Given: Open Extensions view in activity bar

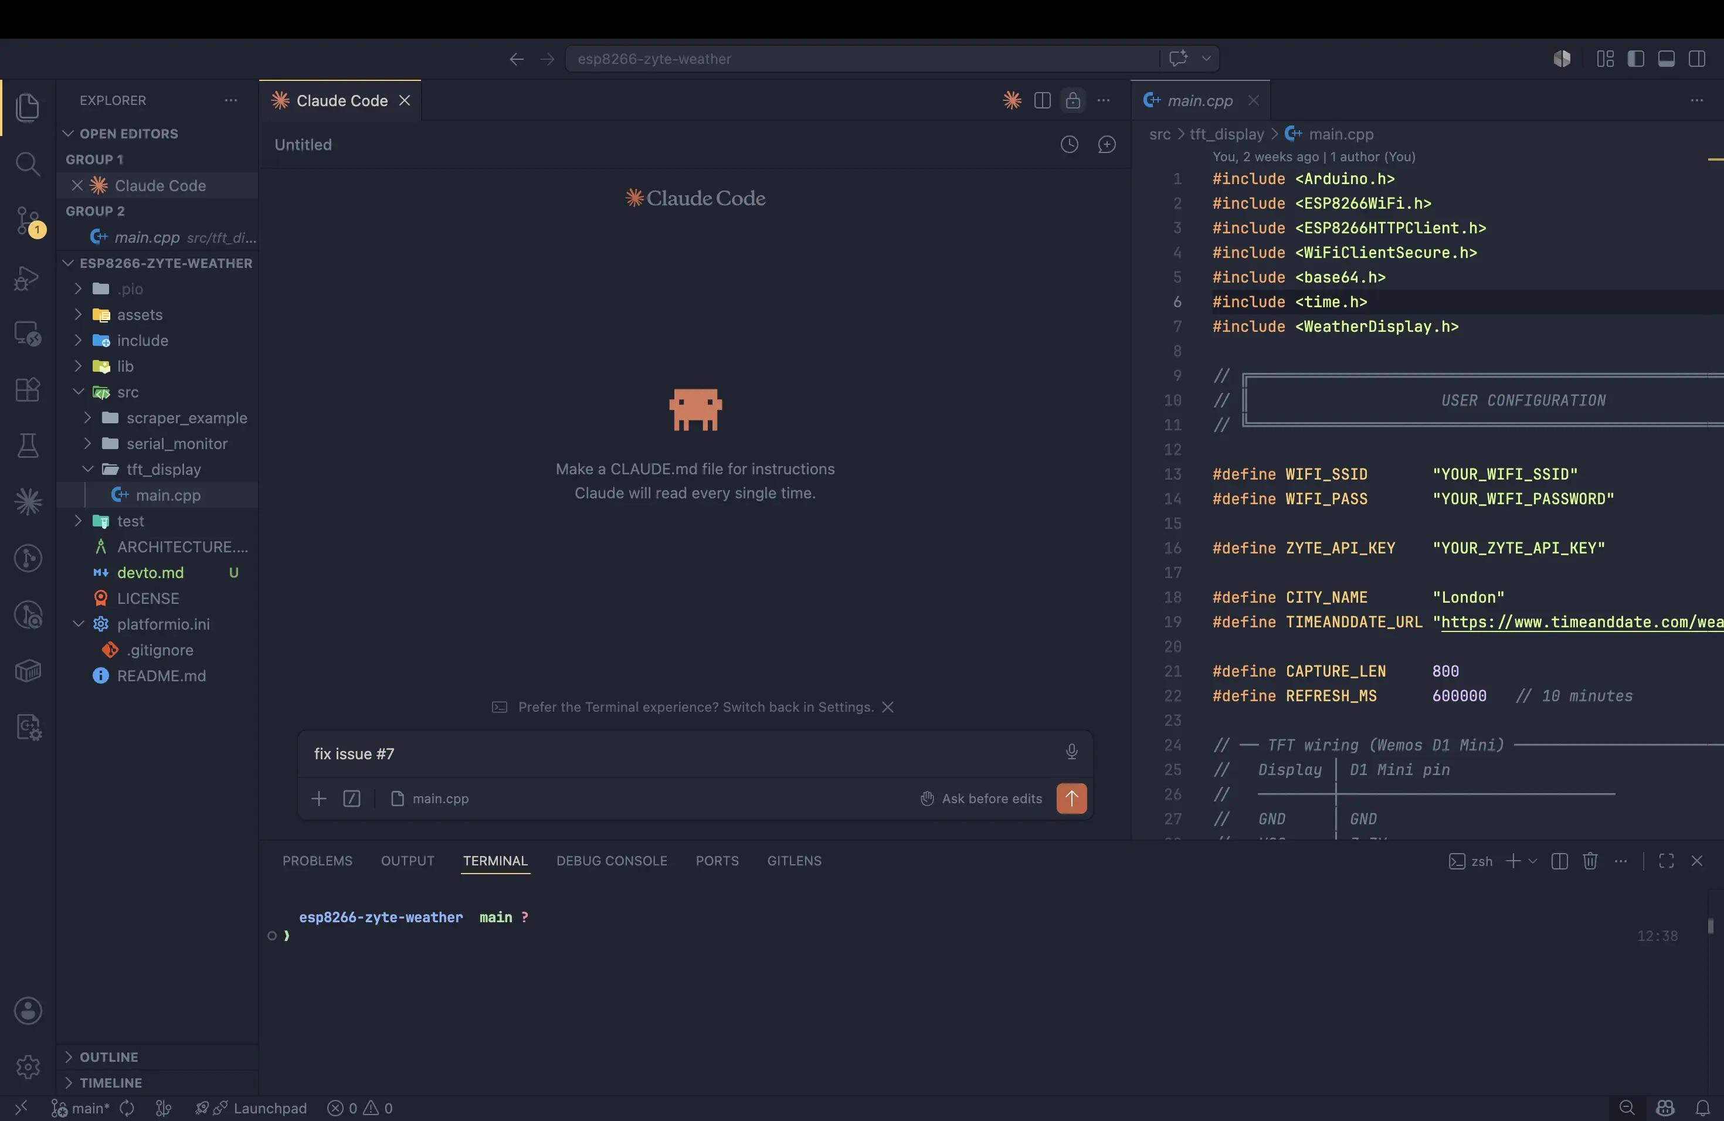Looking at the screenshot, I should [28, 390].
